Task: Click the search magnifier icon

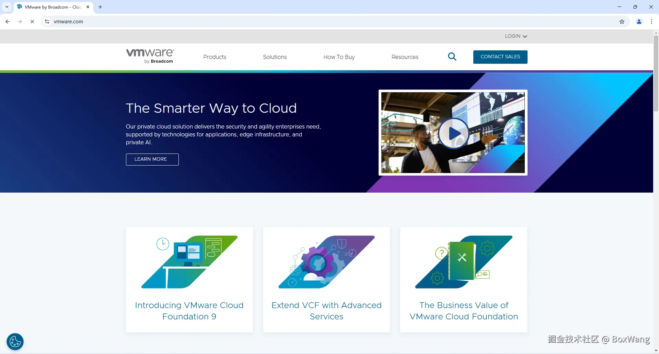Action: (x=452, y=57)
